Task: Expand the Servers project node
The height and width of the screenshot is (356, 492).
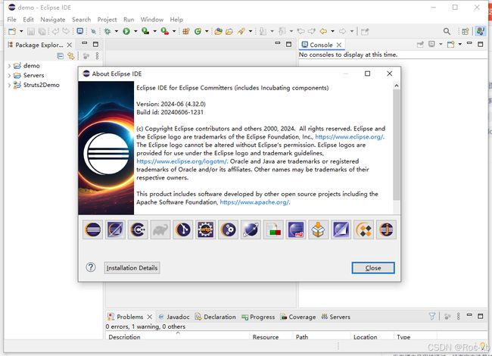Action: coord(9,76)
